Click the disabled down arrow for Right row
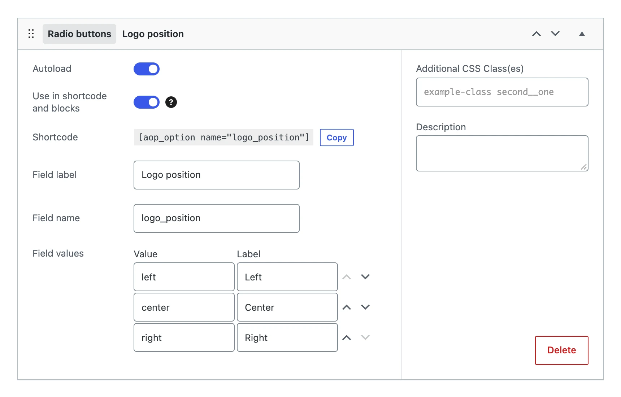This screenshot has width=621, height=397. point(365,337)
